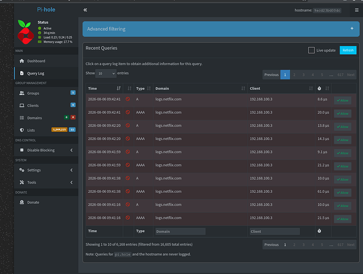Expand the Disable Blocking submenu chevron

point(71,150)
